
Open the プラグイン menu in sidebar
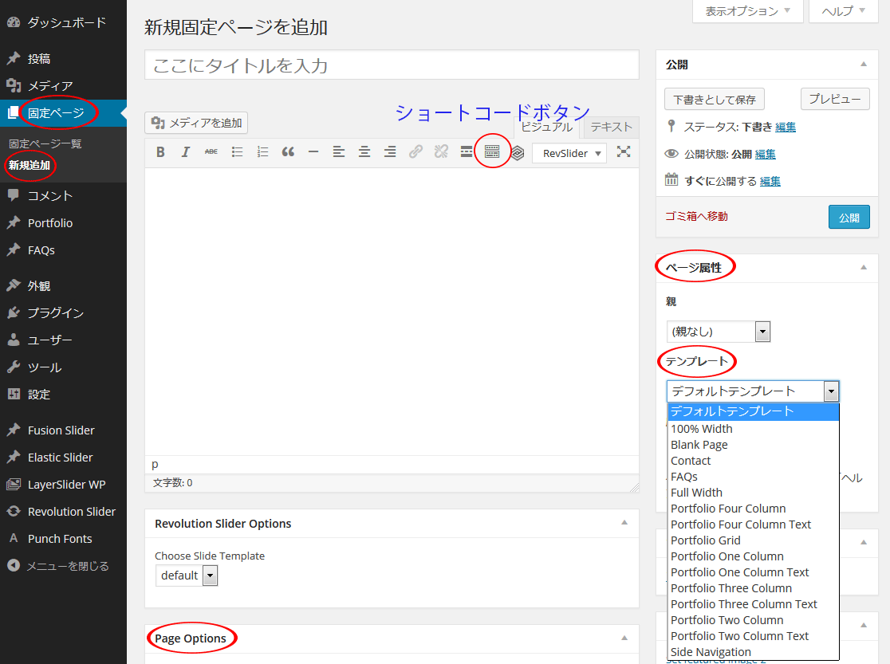pos(55,313)
